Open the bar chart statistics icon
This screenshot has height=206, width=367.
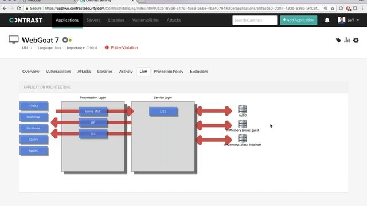(347, 40)
